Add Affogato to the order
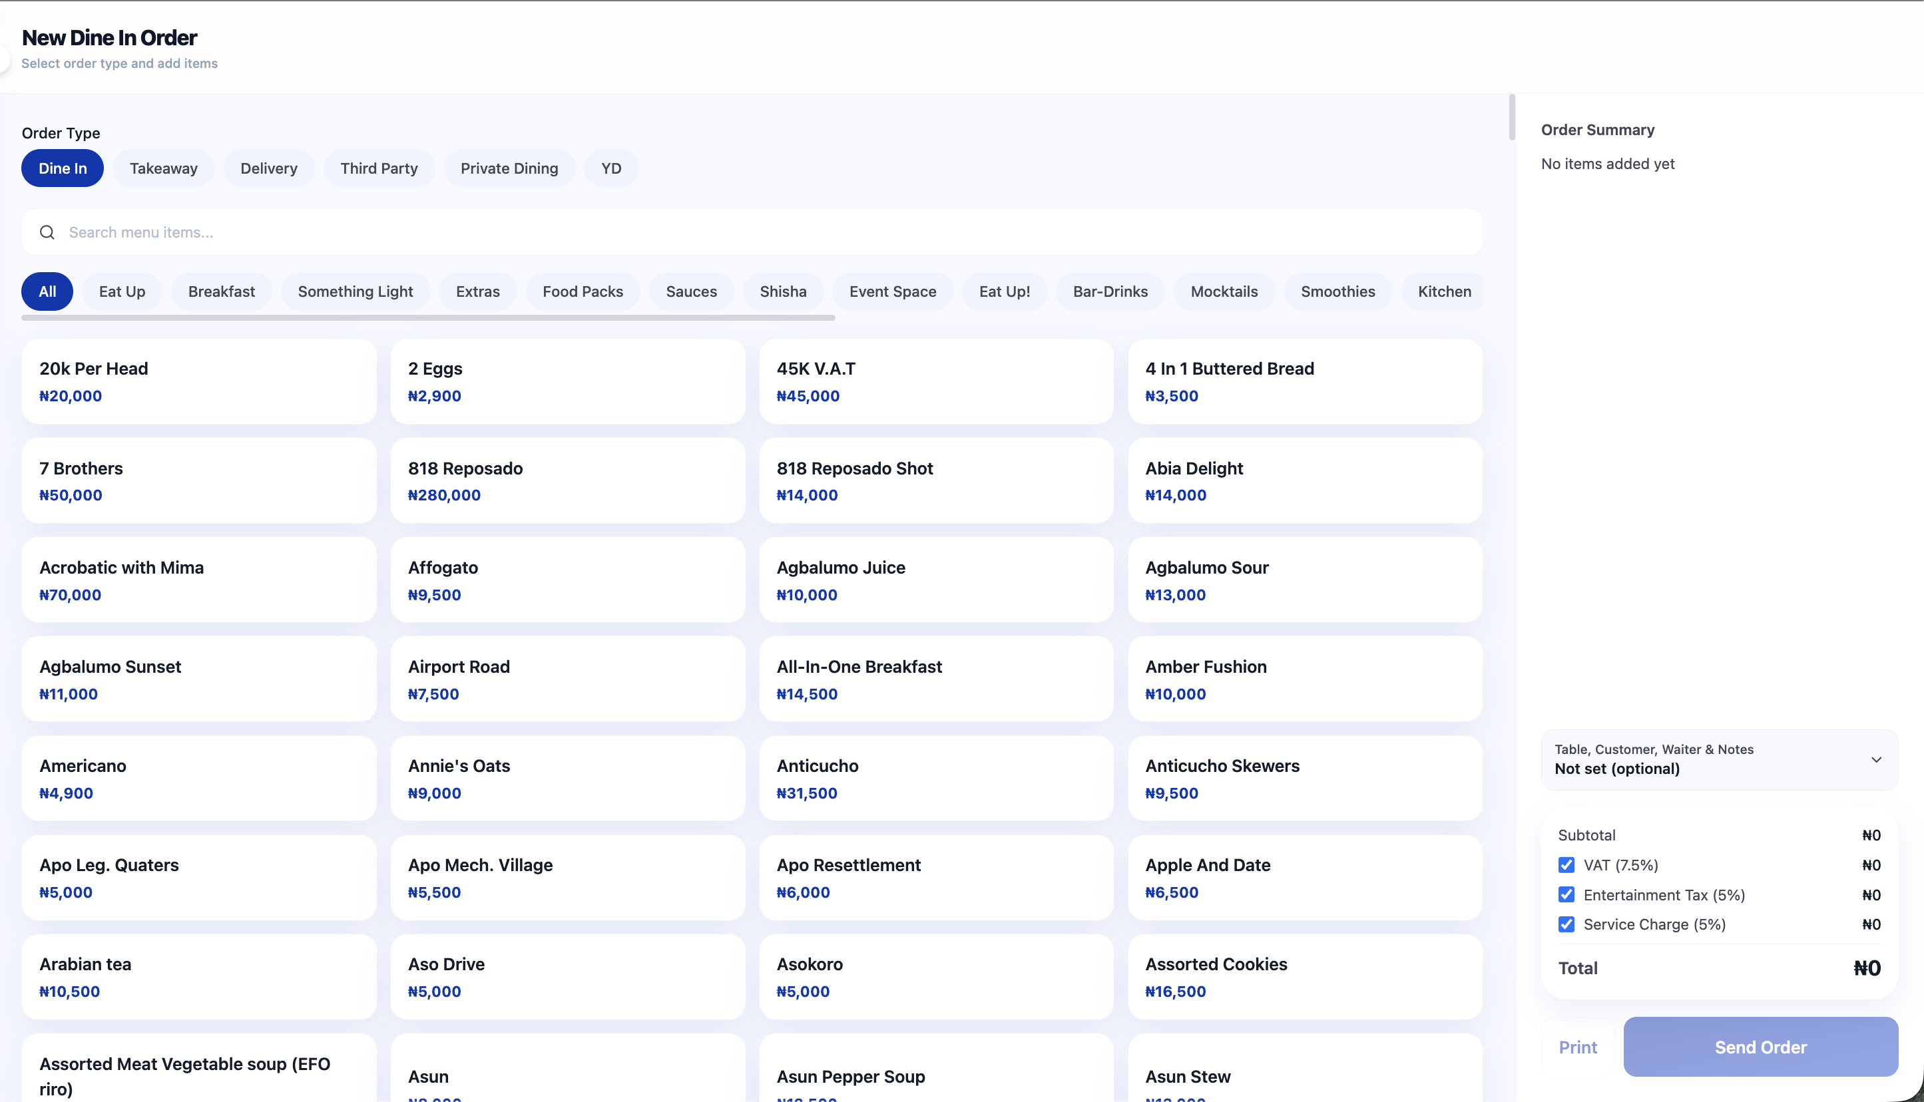Screen dimensions: 1924x1102 [x=568, y=580]
